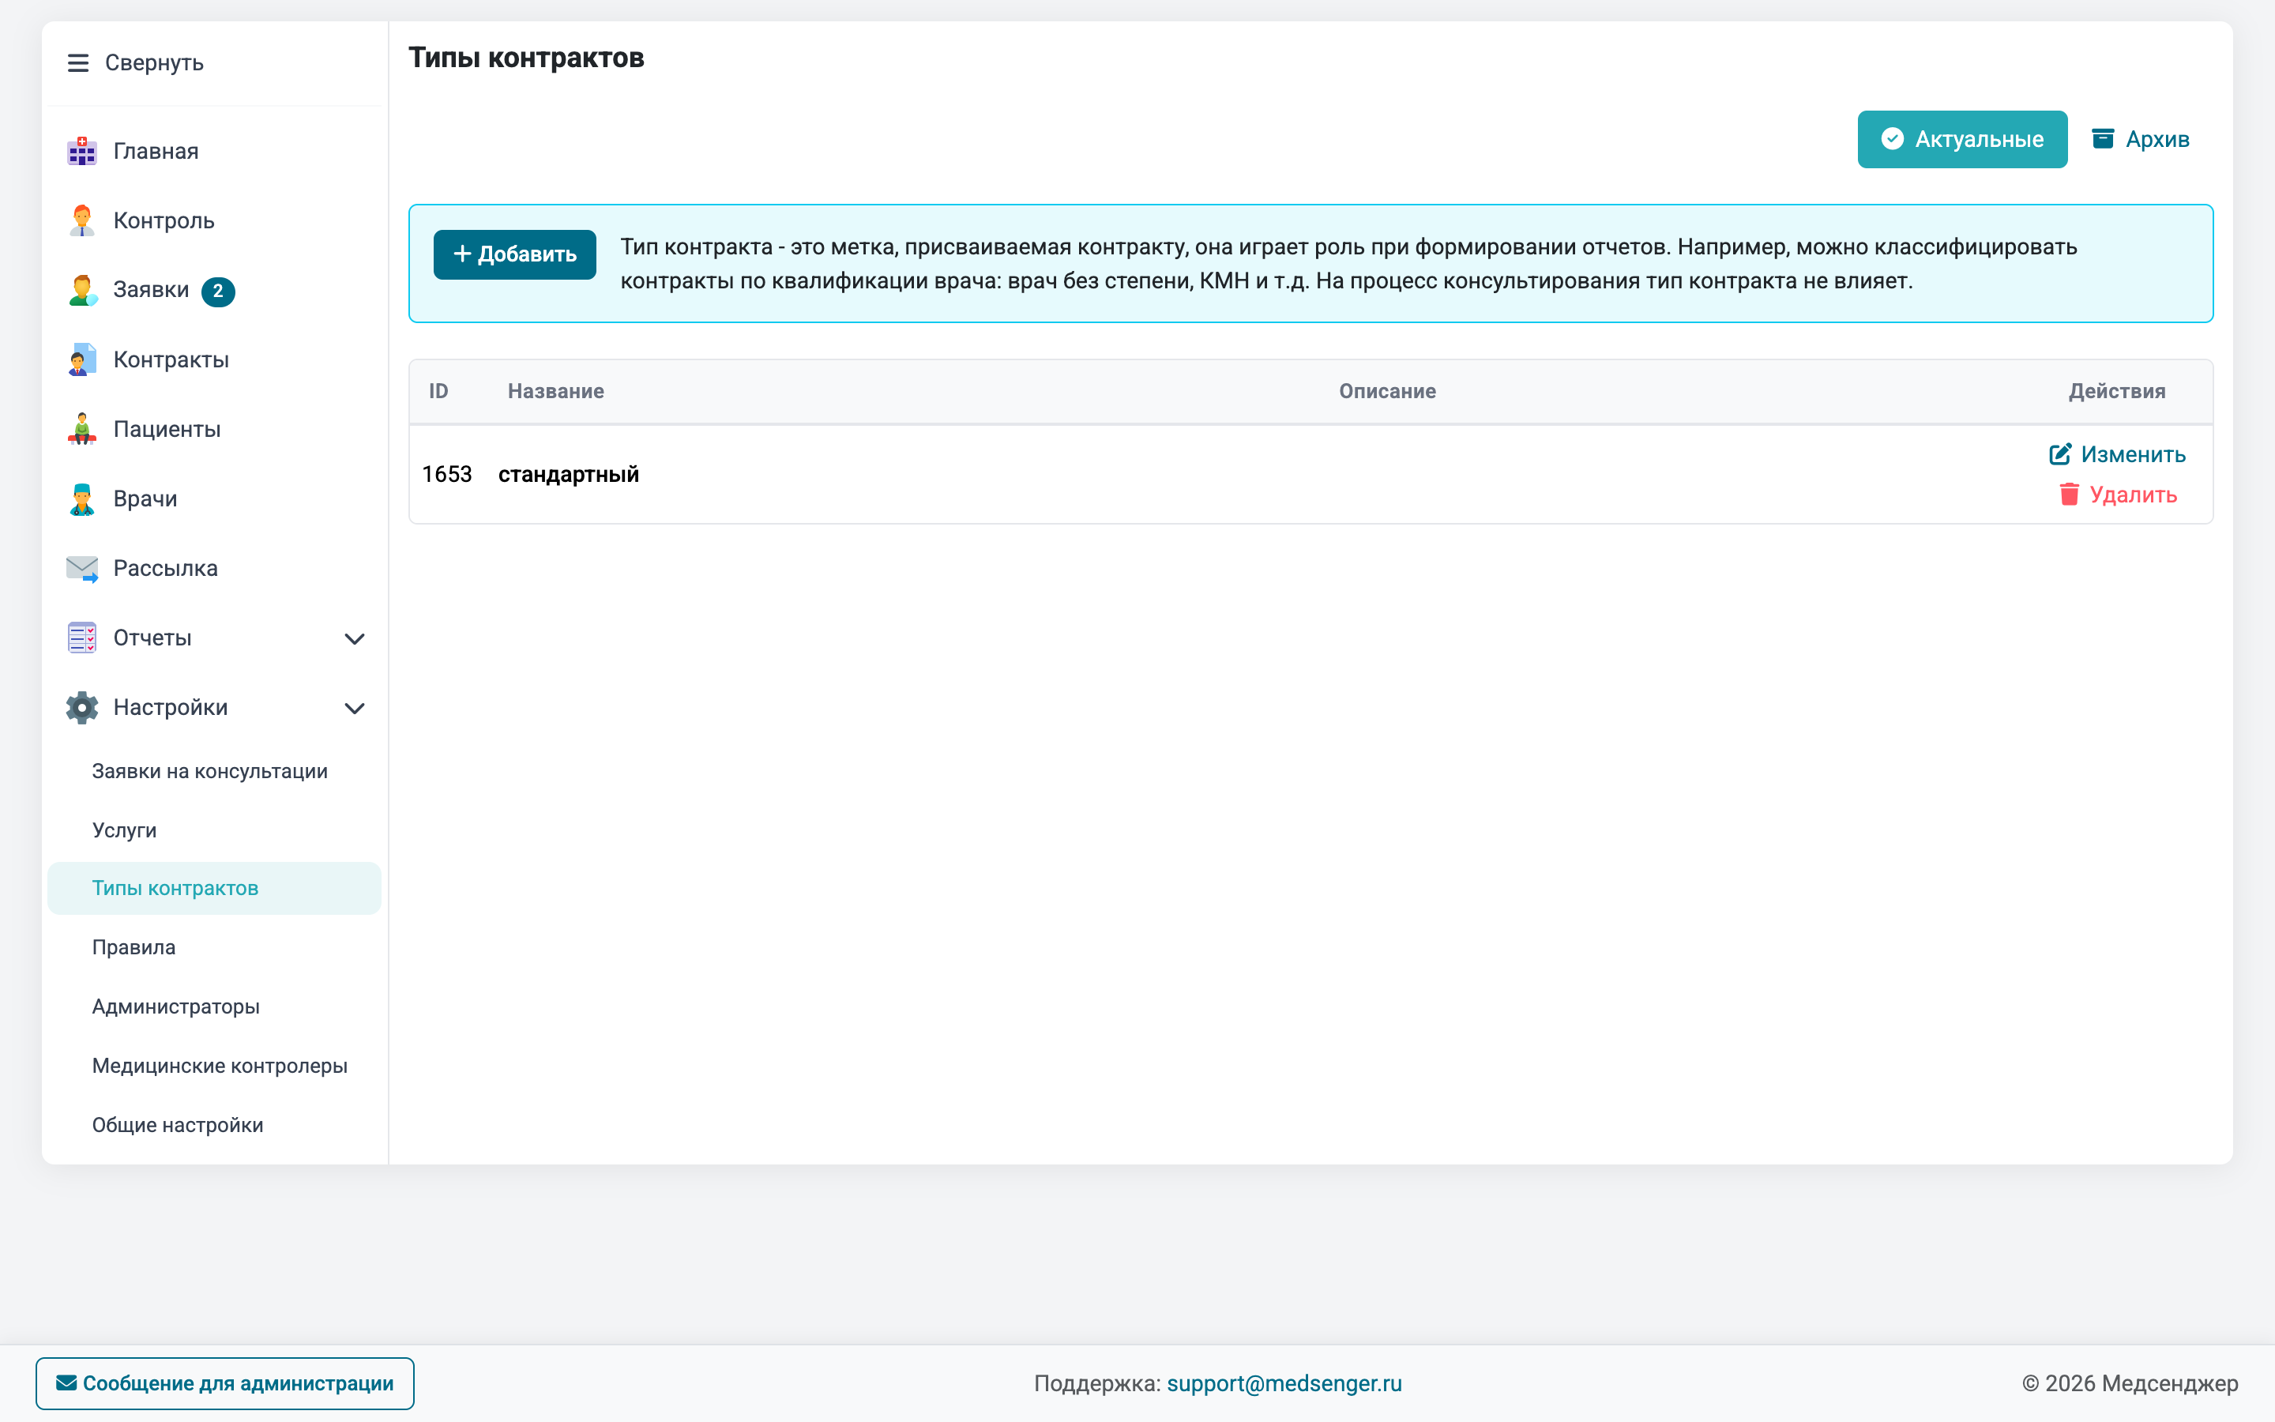Click Изменить for стандартный
The height and width of the screenshot is (1422, 2275).
2117,454
